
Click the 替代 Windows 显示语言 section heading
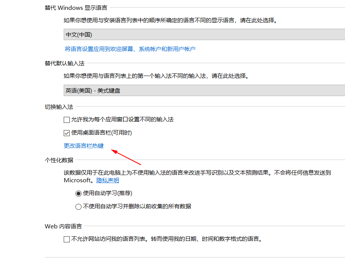point(76,8)
